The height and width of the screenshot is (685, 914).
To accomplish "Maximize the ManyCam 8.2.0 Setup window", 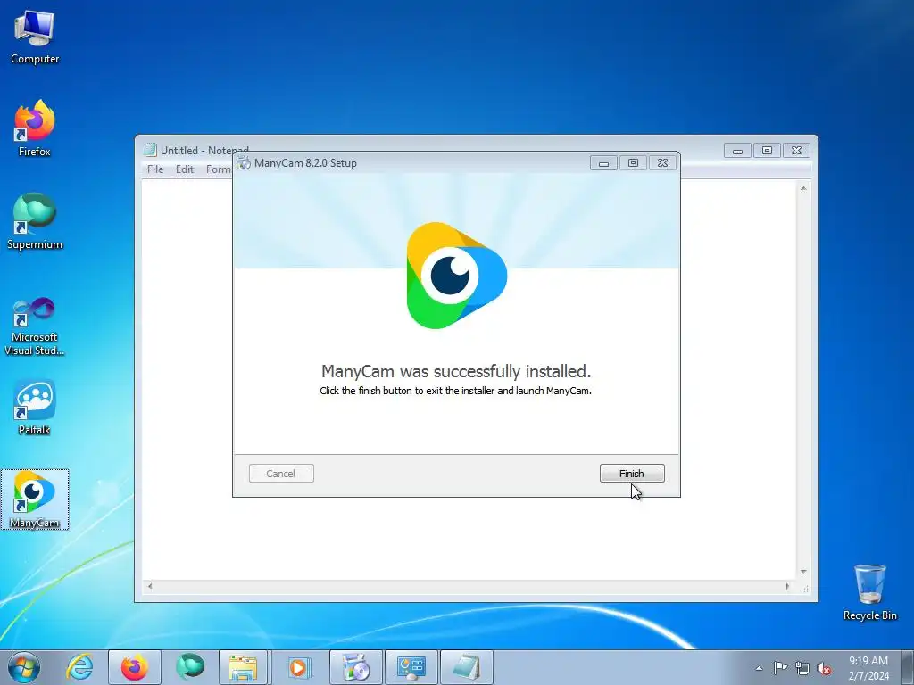I will coord(633,163).
